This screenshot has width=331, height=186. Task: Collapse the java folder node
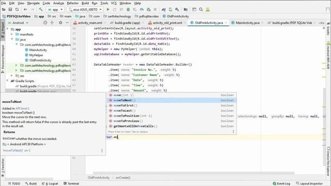point(12,39)
